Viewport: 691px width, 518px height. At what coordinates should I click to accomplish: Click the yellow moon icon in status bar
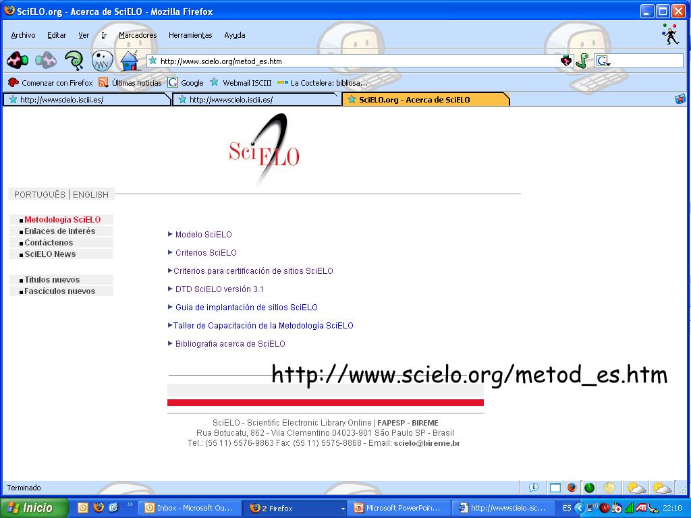[x=609, y=488]
